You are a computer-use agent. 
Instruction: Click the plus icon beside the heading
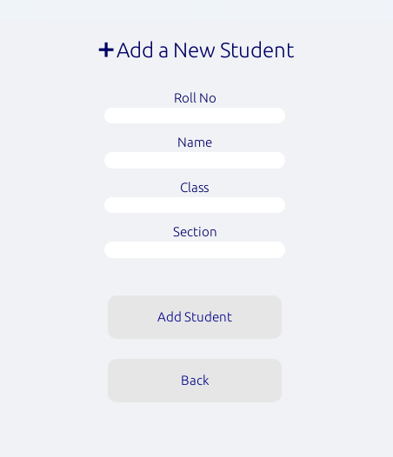(x=106, y=50)
